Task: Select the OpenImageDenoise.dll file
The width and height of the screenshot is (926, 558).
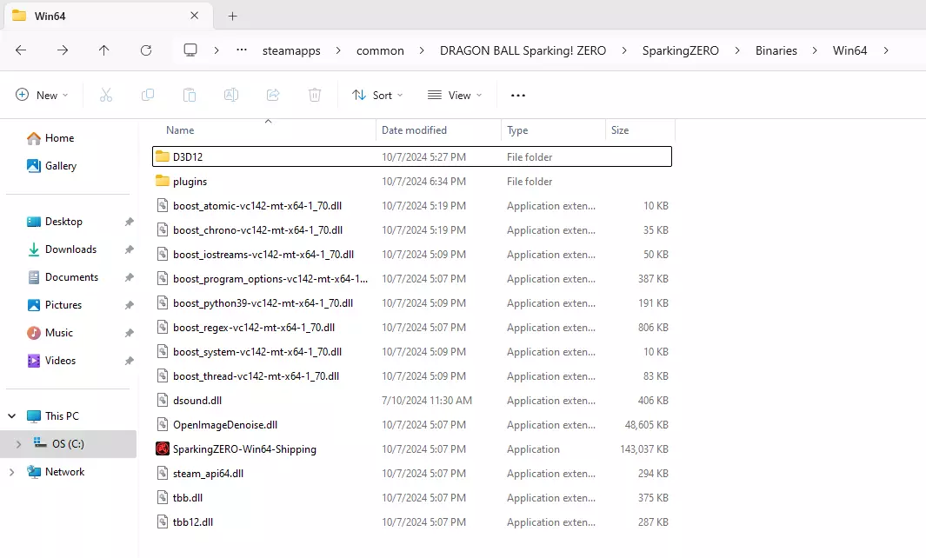Action: (411, 424)
